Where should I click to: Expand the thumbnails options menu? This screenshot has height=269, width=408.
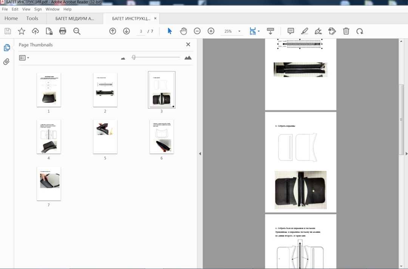[24, 58]
